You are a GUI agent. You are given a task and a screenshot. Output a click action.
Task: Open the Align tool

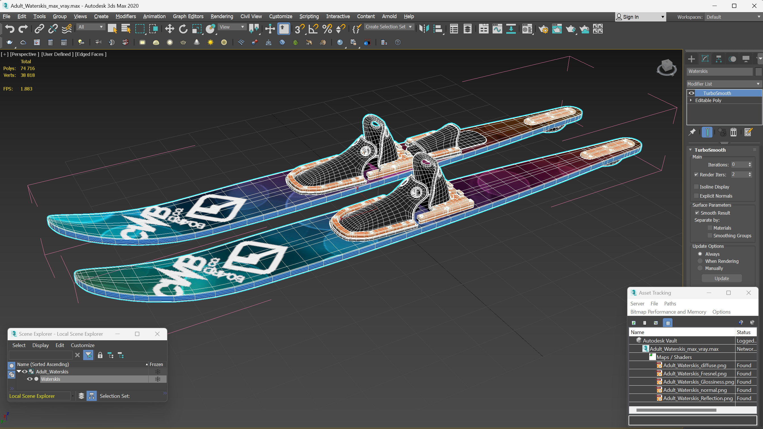(x=438, y=29)
